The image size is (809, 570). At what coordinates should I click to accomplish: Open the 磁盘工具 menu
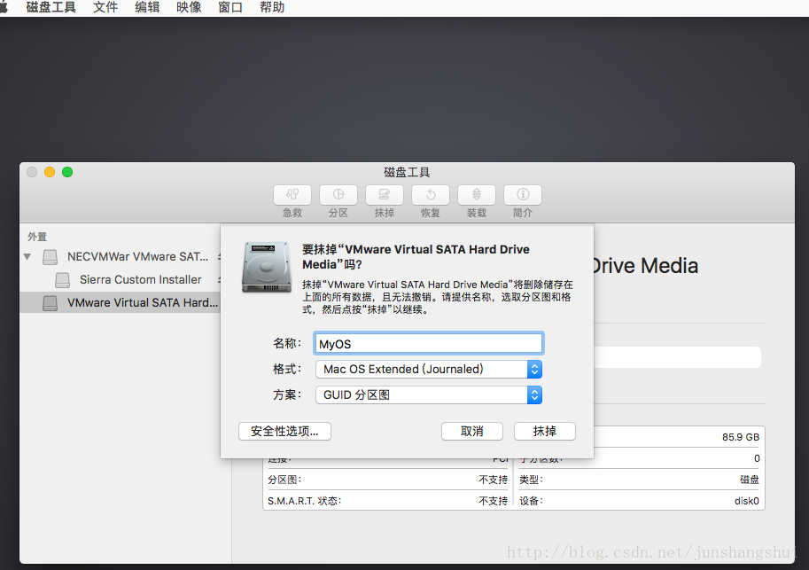coord(51,7)
